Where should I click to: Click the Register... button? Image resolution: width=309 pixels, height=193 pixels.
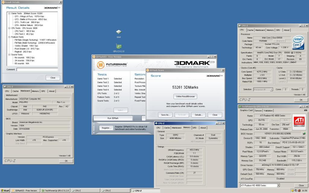pyautogui.click(x=106, y=128)
